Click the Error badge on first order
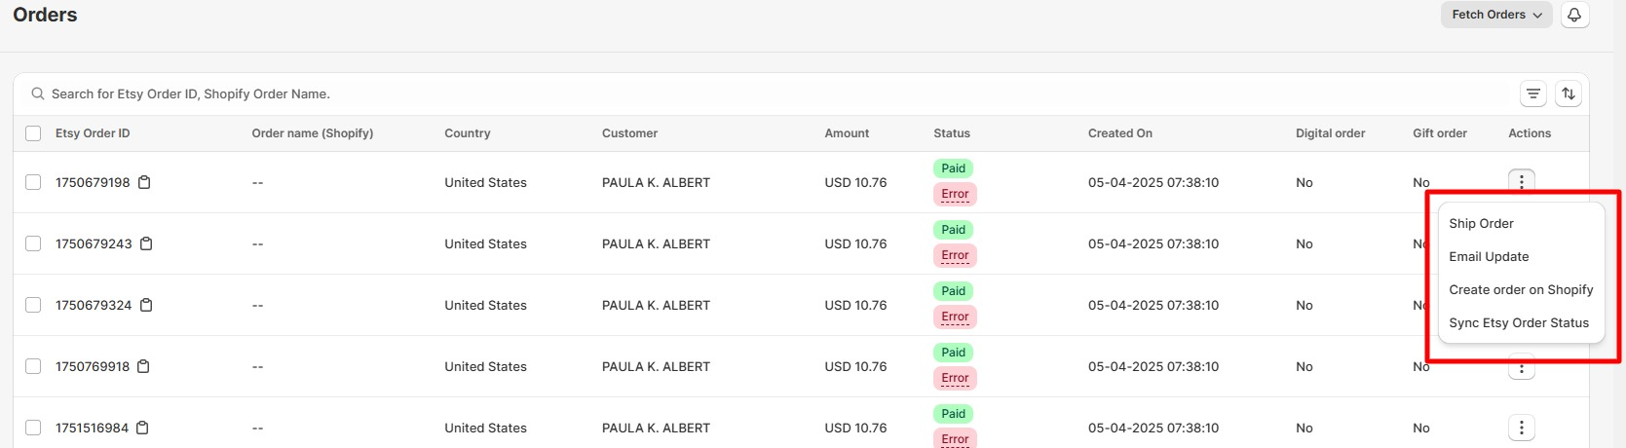The image size is (1626, 448). click(x=955, y=194)
